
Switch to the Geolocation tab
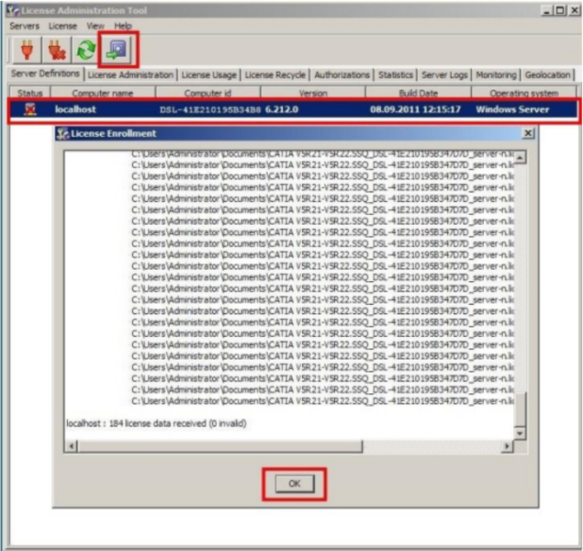coord(547,74)
